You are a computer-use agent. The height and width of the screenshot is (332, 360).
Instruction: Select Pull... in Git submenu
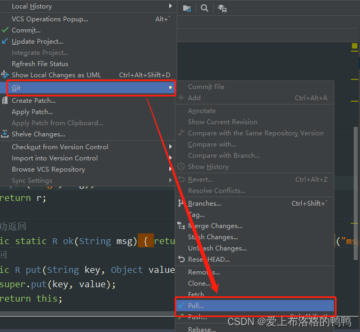255,305
